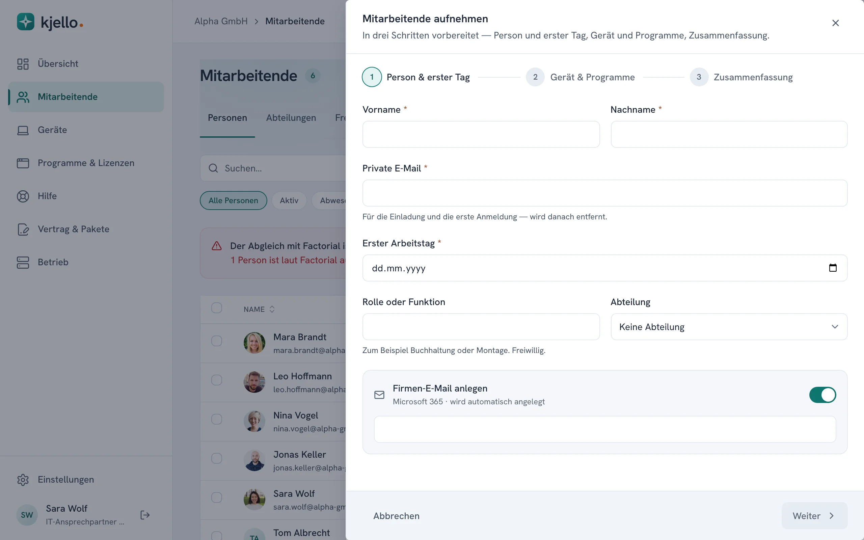This screenshot has width=864, height=540.
Task: Open Hilfe in the sidebar
Action: [x=86, y=196]
